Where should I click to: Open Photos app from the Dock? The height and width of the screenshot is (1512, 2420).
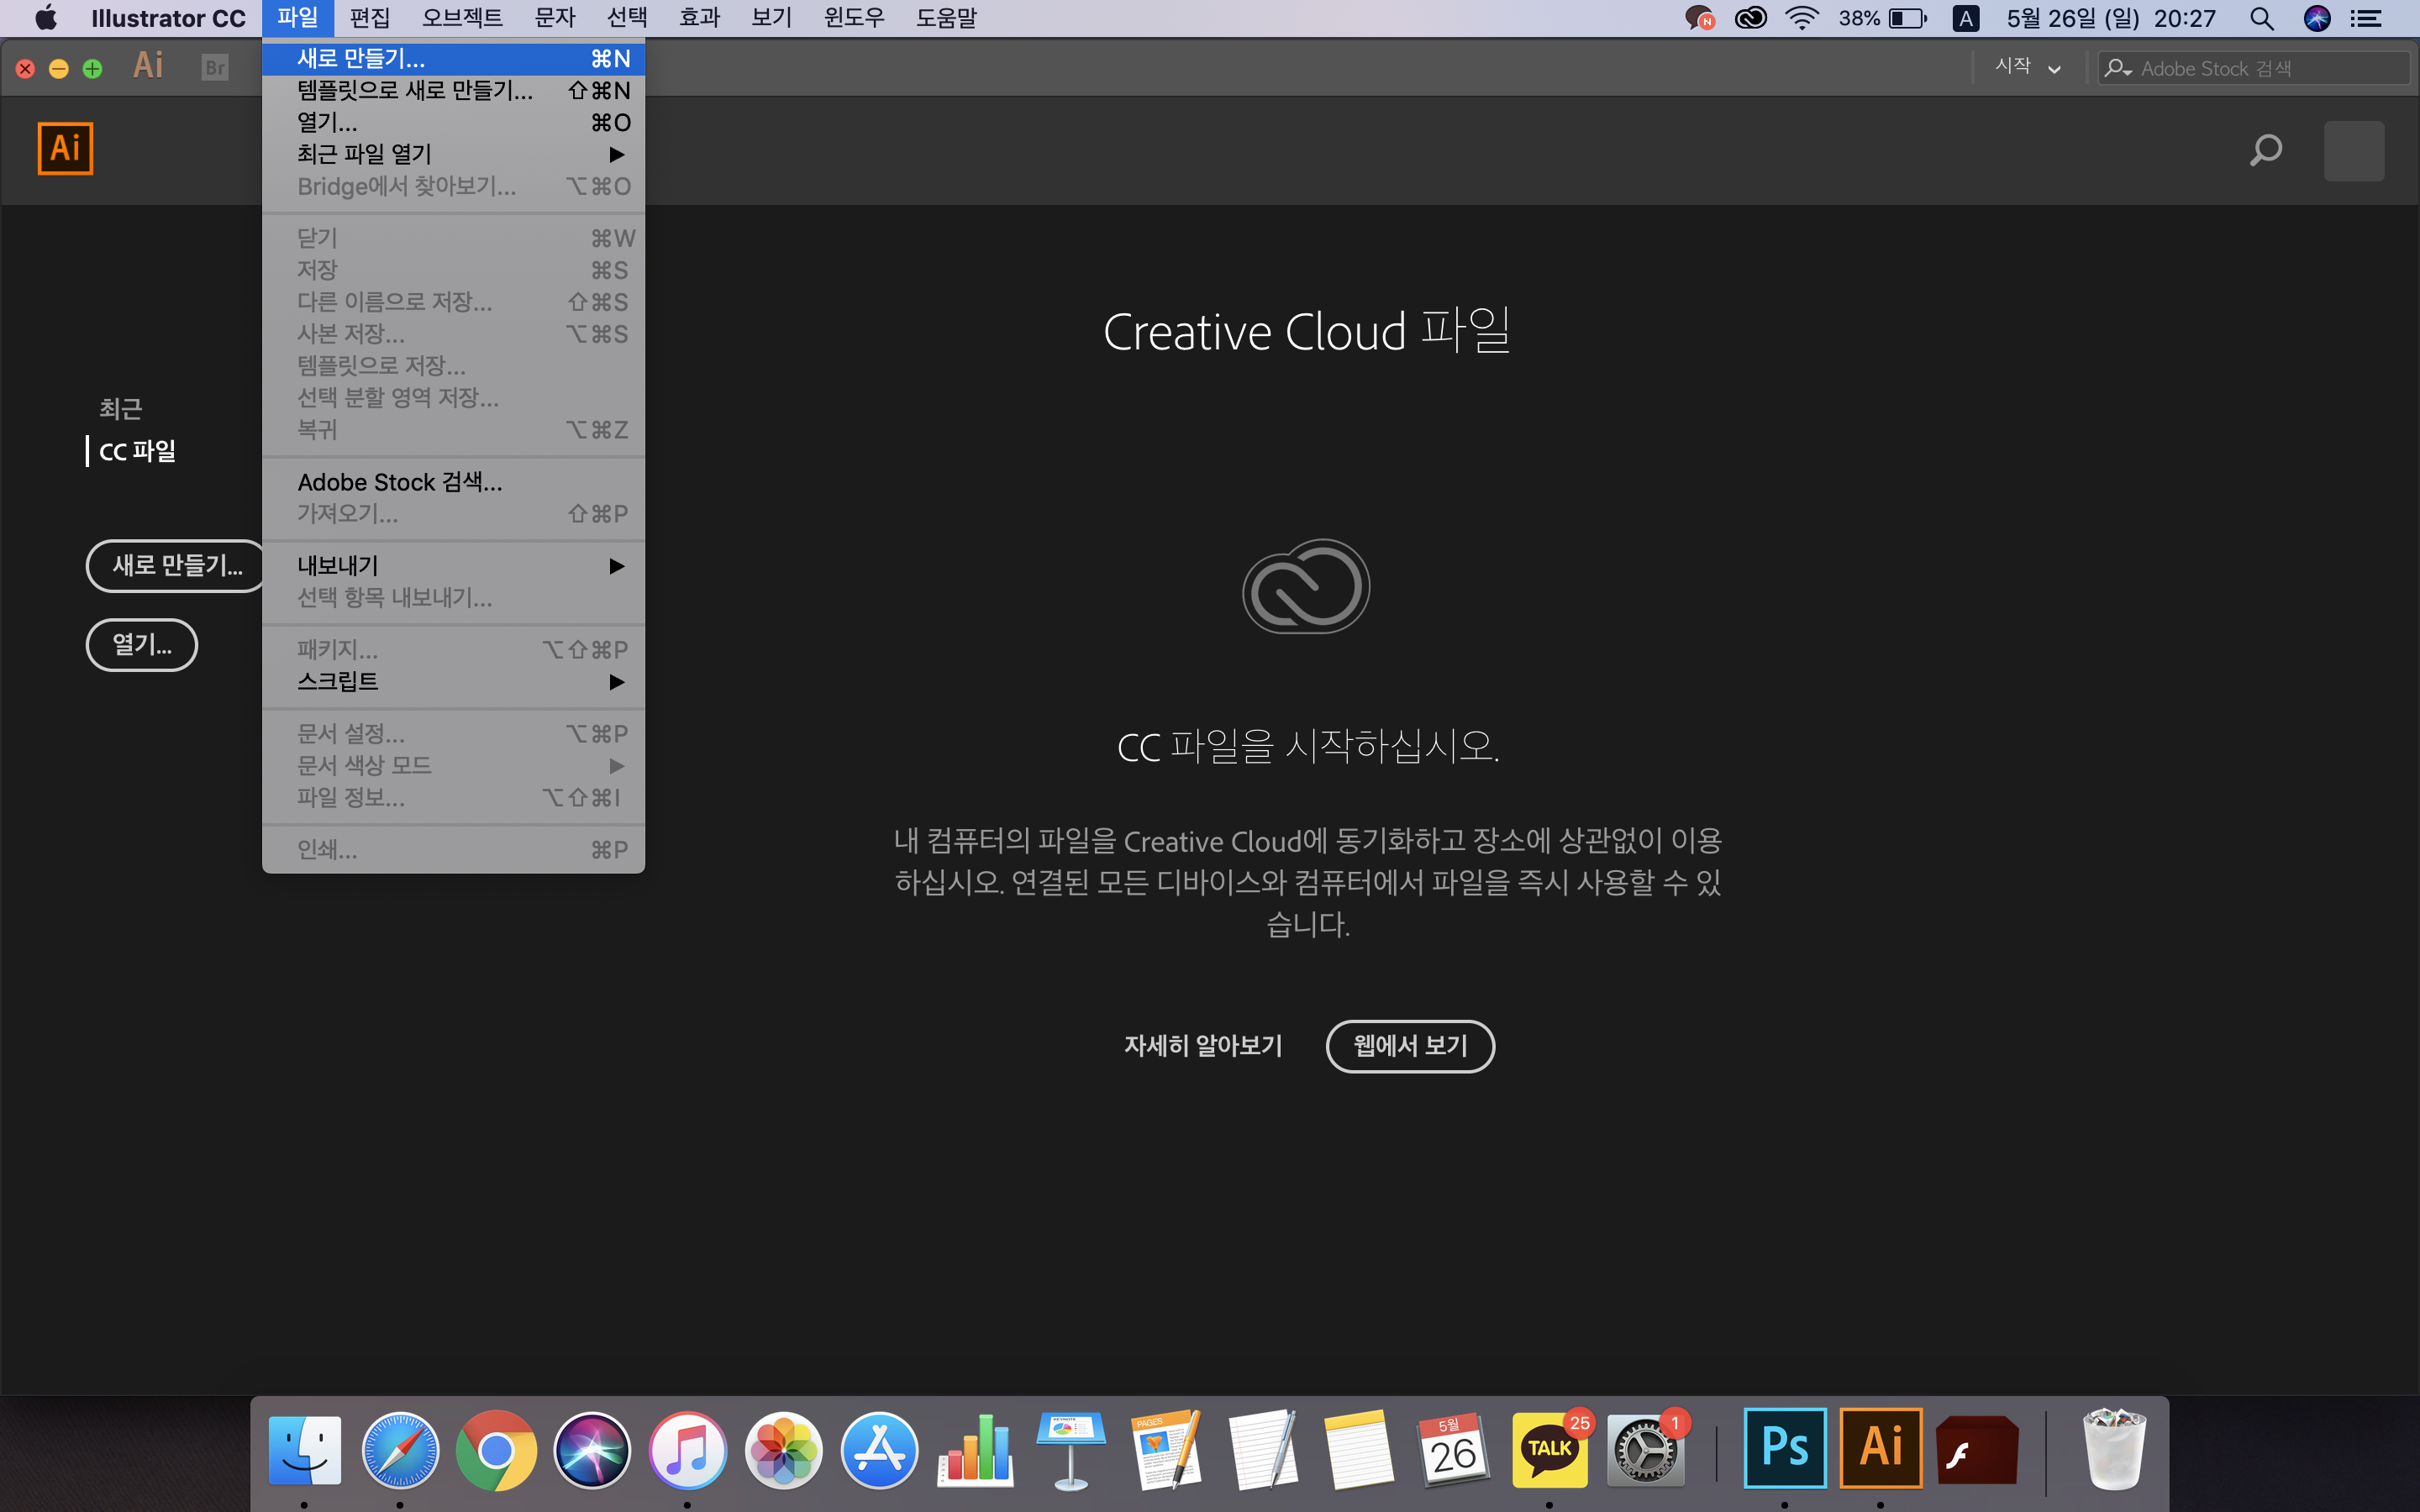[x=783, y=1449]
